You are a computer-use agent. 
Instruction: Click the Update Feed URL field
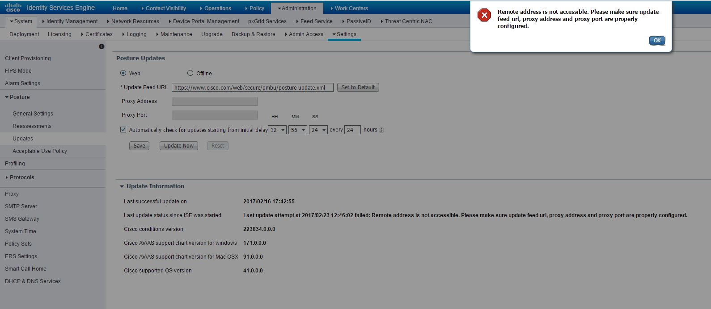pyautogui.click(x=253, y=87)
